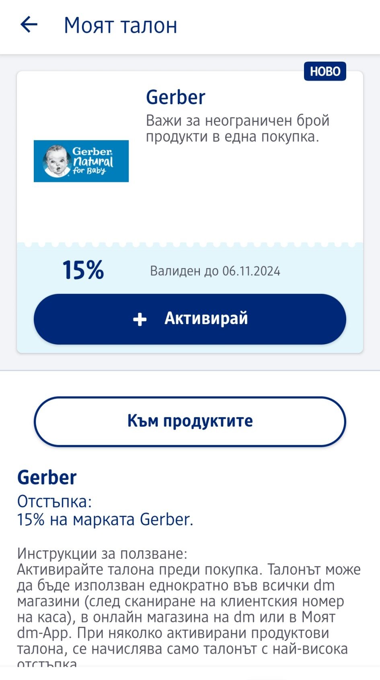
Task: Open the Към продуктите button
Action: click(190, 421)
